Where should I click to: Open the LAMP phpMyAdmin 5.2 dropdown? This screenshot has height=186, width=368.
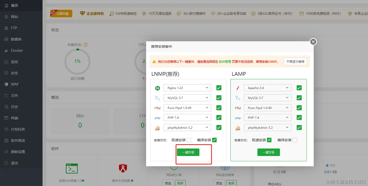click(x=268, y=127)
